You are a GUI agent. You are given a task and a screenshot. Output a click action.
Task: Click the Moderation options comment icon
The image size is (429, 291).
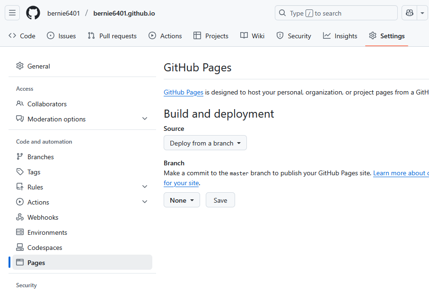coord(20,119)
